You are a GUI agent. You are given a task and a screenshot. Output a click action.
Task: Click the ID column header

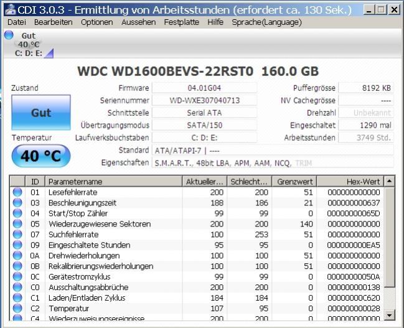coord(35,182)
